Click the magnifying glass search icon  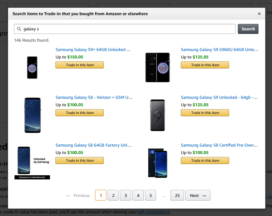point(18,29)
